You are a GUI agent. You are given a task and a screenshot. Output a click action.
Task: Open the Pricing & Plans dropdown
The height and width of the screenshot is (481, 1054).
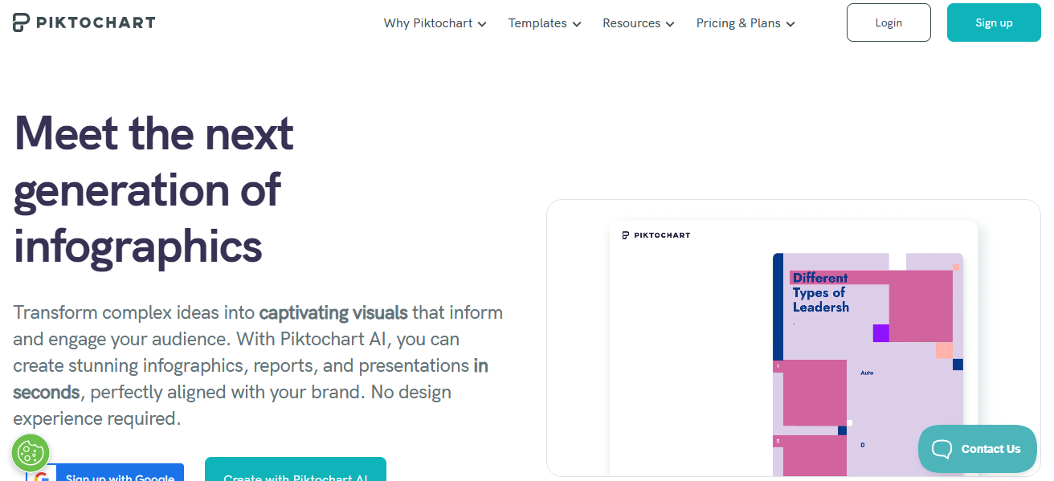(746, 23)
